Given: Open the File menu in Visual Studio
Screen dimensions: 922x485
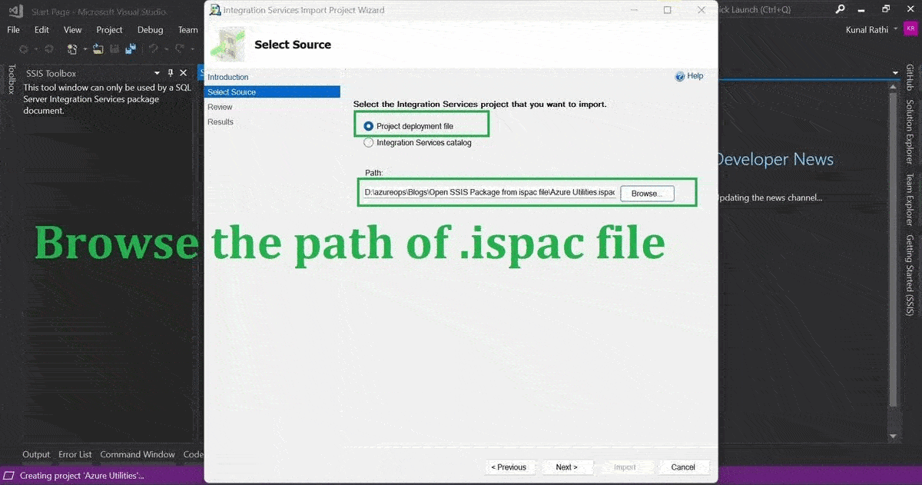Looking at the screenshot, I should 13,30.
